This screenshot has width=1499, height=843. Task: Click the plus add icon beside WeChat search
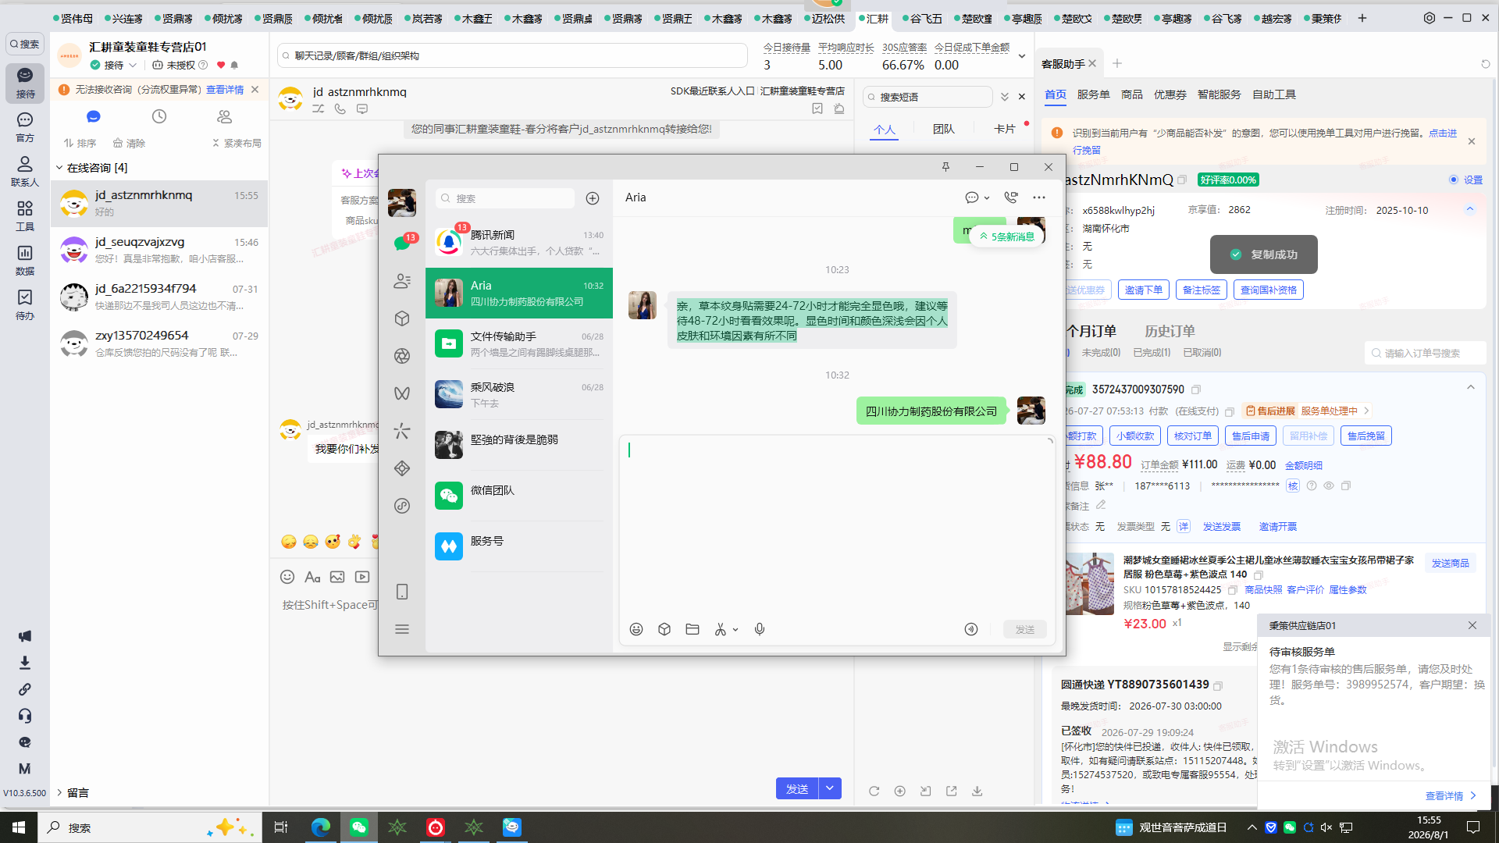coord(593,198)
